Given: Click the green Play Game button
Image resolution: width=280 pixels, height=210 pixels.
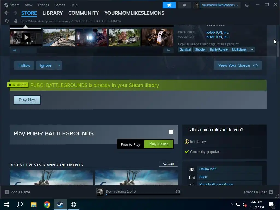Looking at the screenshot, I should pyautogui.click(x=159, y=144).
